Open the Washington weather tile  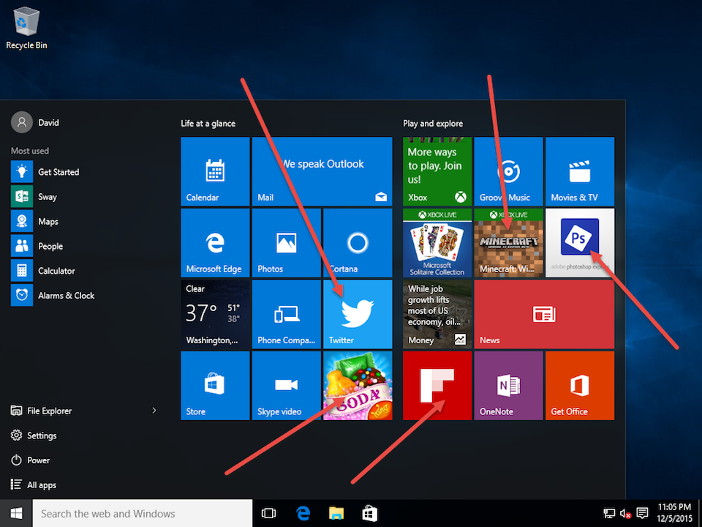tap(215, 314)
